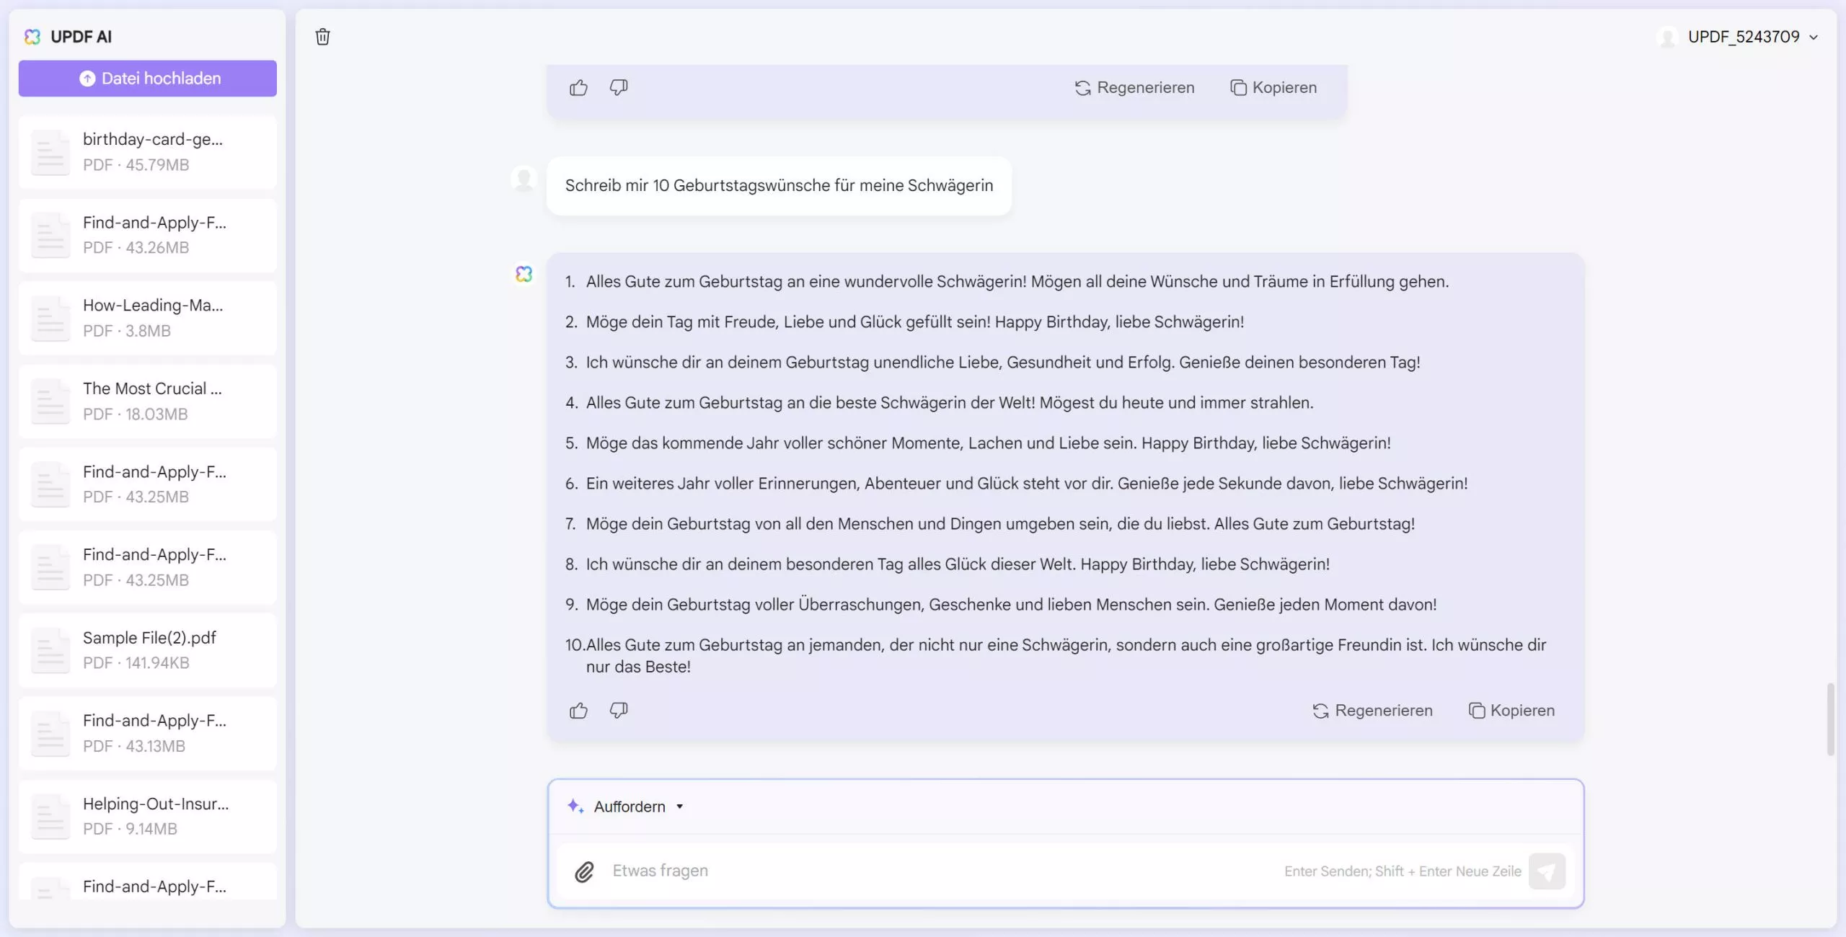Image resolution: width=1846 pixels, height=937 pixels.
Task: Copy the top response with Kopieren
Action: tap(1273, 88)
